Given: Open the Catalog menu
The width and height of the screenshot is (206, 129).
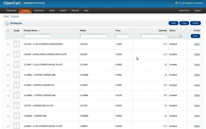Looking at the screenshot, I should (x=25, y=11).
